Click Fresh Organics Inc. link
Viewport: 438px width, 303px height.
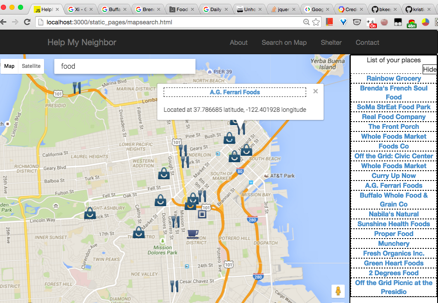394,253
